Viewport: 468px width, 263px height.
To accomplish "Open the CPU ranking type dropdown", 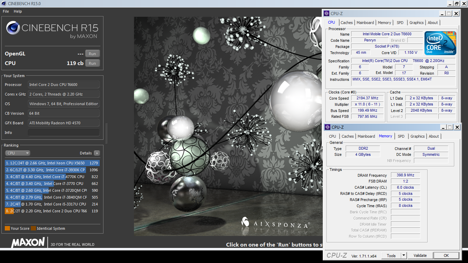I will [x=17, y=153].
